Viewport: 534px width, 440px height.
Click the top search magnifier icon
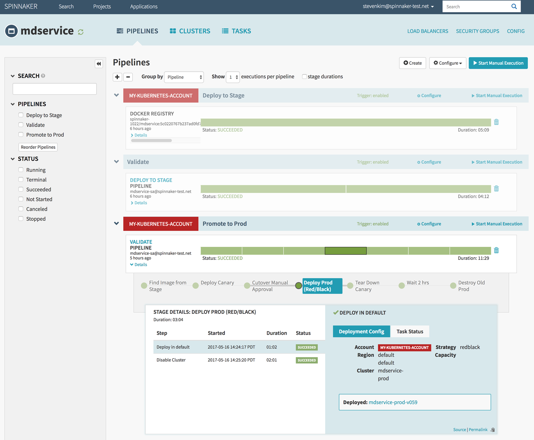[x=514, y=6]
